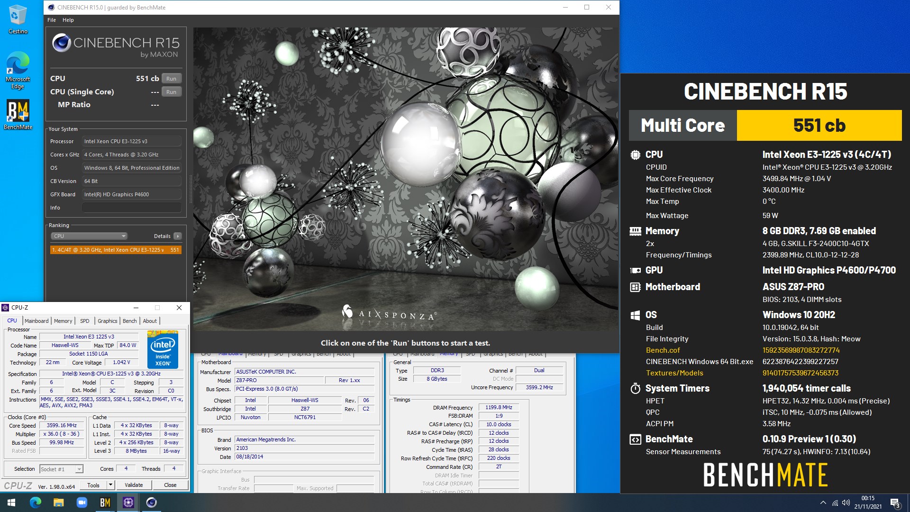Click the Close button in CPU-Z
This screenshot has height=512, width=910.
pyautogui.click(x=170, y=485)
